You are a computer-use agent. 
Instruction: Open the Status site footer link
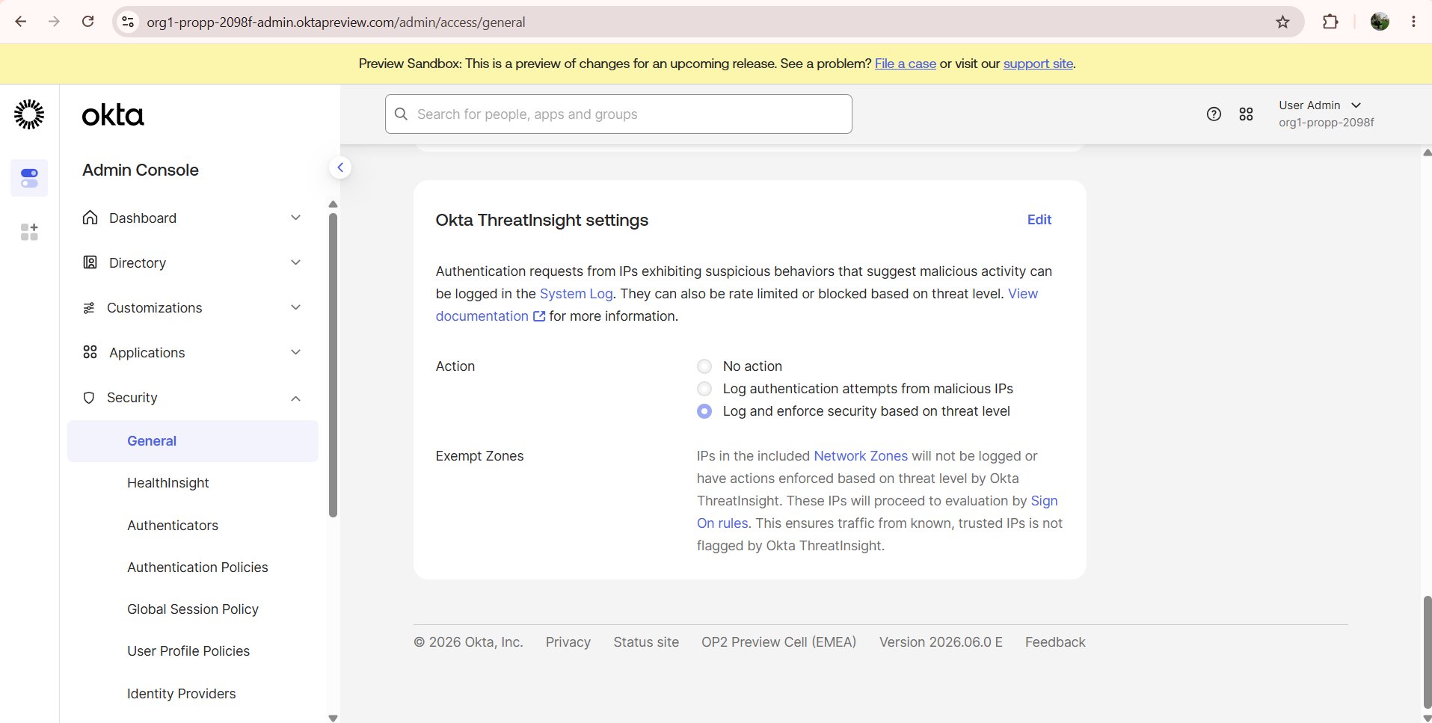tap(646, 642)
